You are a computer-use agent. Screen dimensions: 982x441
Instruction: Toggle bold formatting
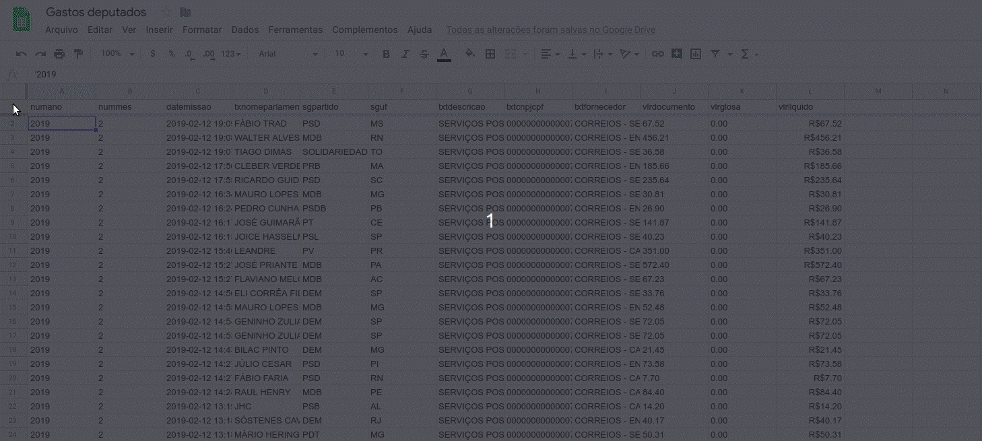click(x=386, y=54)
